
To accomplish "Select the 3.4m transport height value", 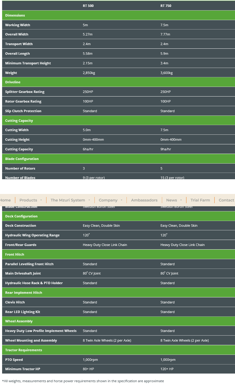I will coord(164,63).
